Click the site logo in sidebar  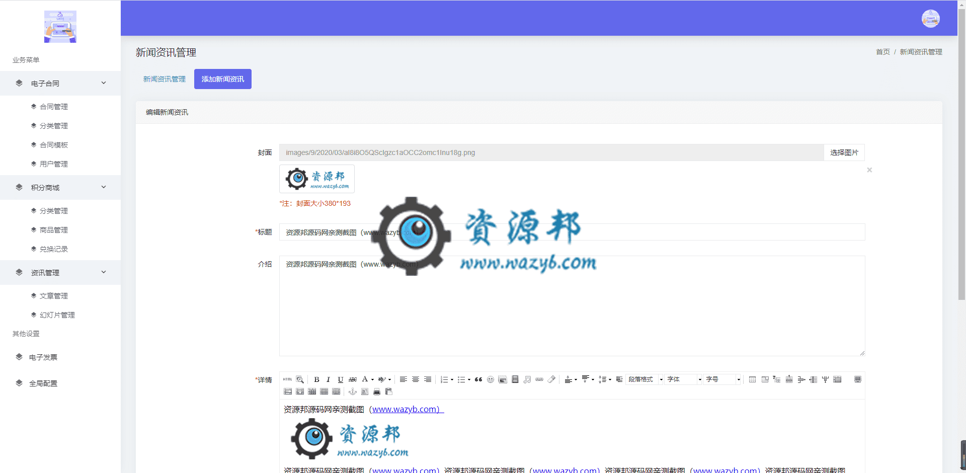pos(60,26)
